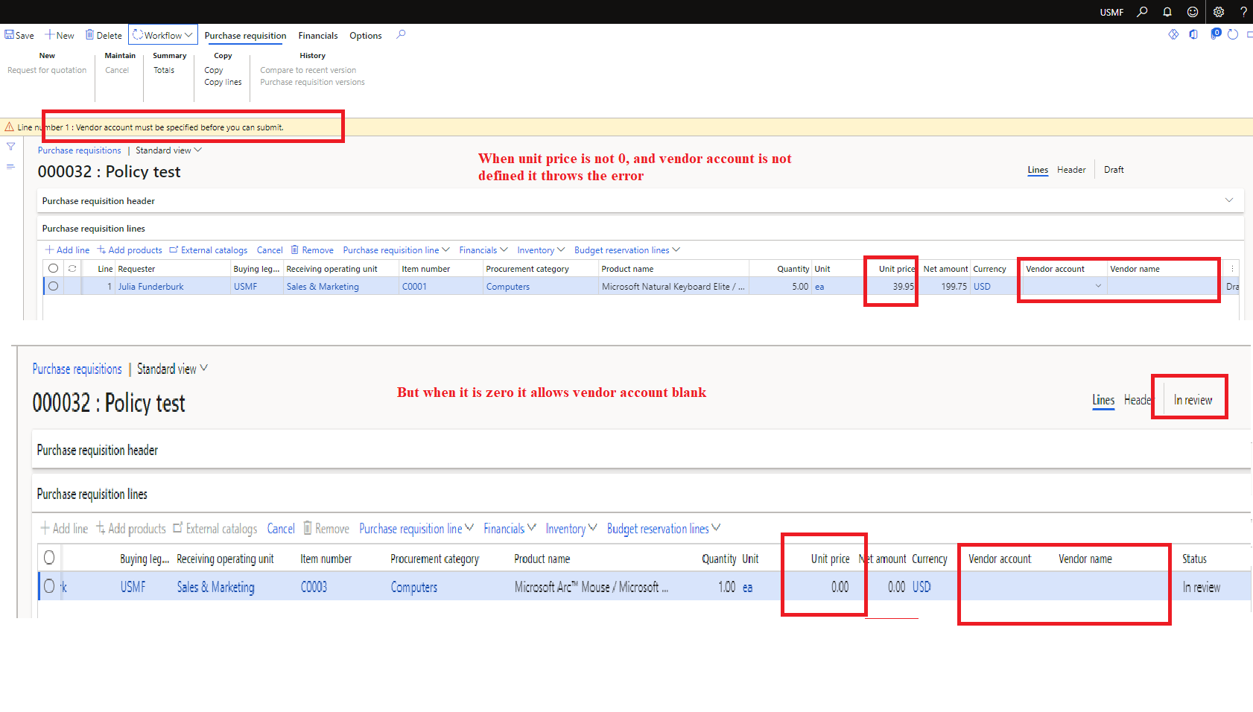Image resolution: width=1253 pixels, height=712 pixels.
Task: Click the select-all checkbox in the lines grid header
Action: tap(53, 268)
